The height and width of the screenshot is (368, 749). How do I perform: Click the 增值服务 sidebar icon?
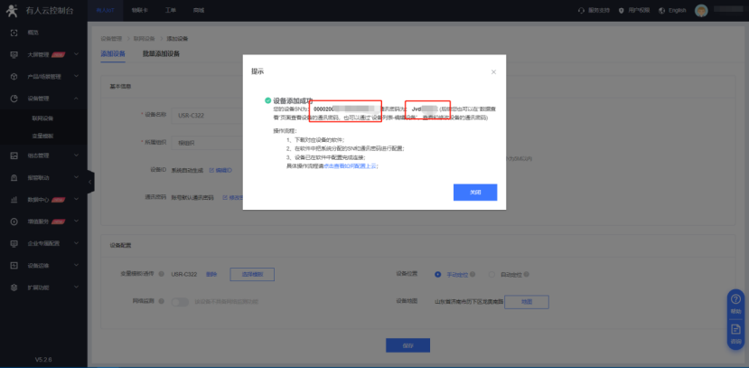pyautogui.click(x=14, y=221)
